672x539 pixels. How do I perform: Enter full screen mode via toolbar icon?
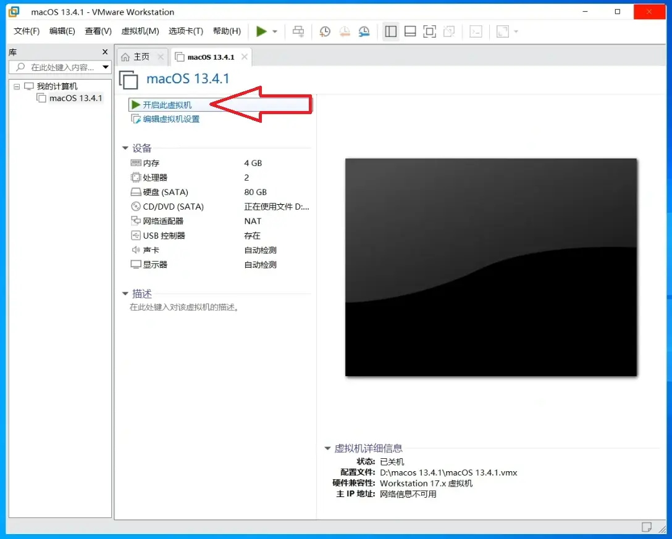(429, 31)
